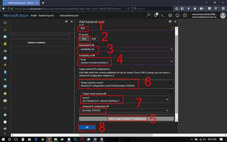
Task: Open the Pocket icon in browser toolbar
Action: pos(209,9)
